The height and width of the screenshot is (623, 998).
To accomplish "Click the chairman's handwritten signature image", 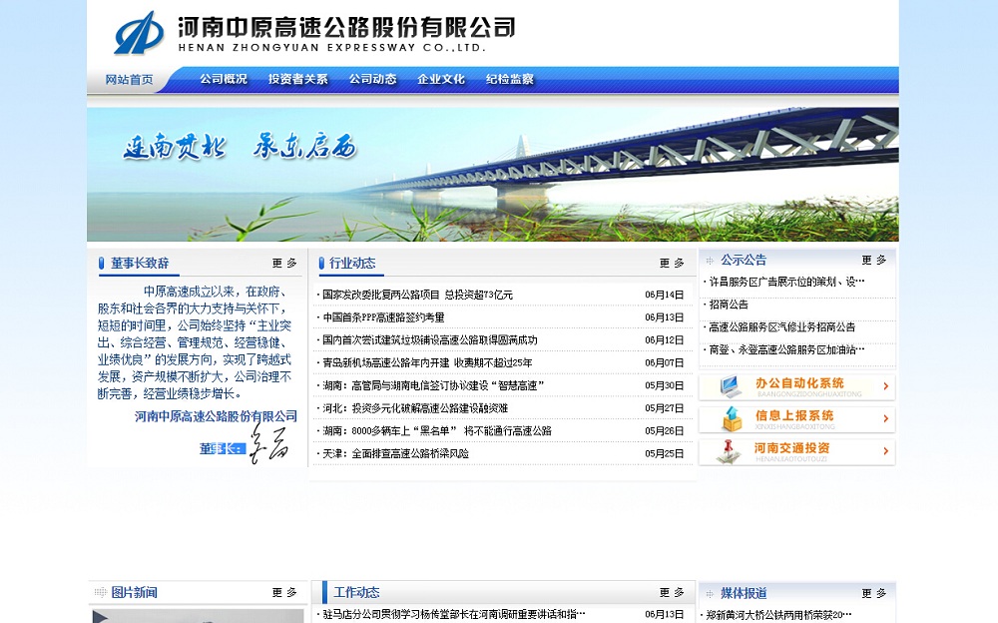I will pyautogui.click(x=267, y=442).
